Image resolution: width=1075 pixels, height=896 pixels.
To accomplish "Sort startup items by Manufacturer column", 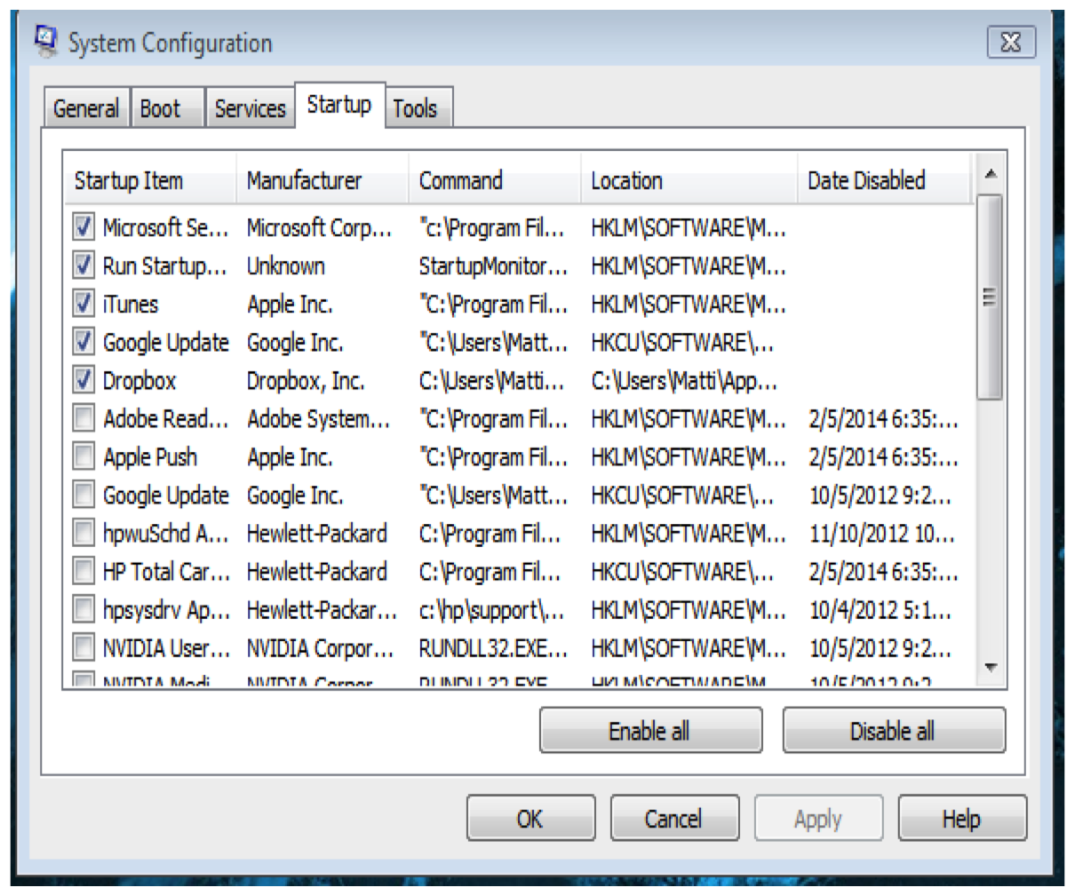I will click(x=303, y=180).
